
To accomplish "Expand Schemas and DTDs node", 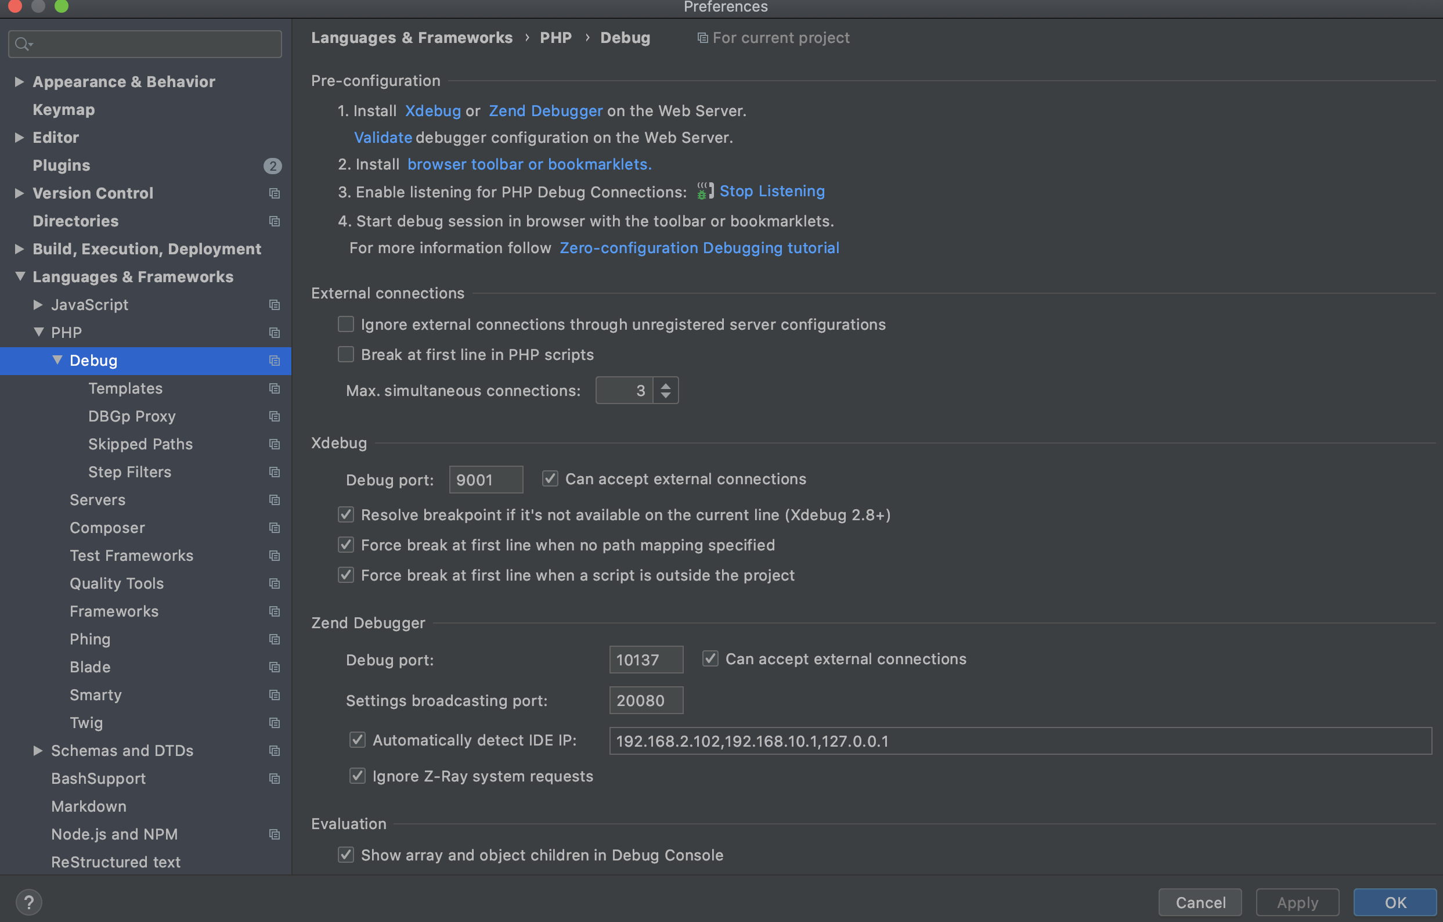I will point(38,751).
